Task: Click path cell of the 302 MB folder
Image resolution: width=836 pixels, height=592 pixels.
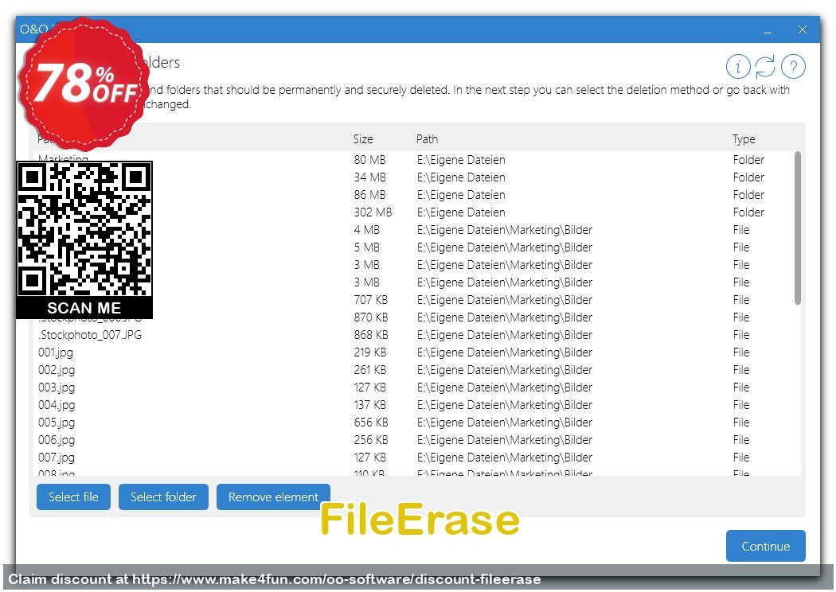Action: [461, 212]
